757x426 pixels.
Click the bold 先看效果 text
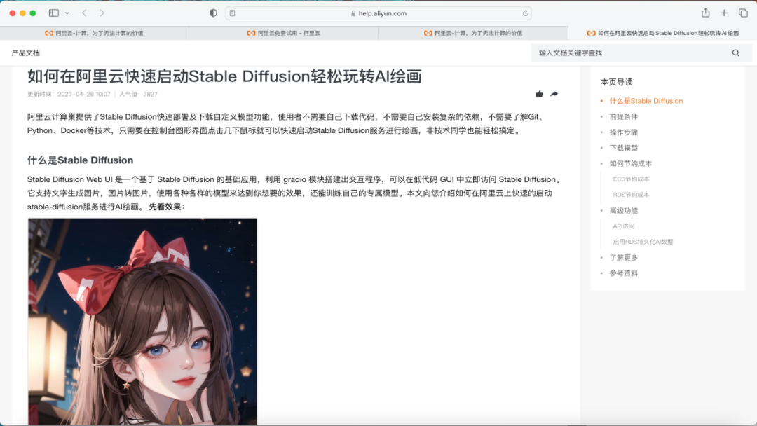pyautogui.click(x=165, y=207)
